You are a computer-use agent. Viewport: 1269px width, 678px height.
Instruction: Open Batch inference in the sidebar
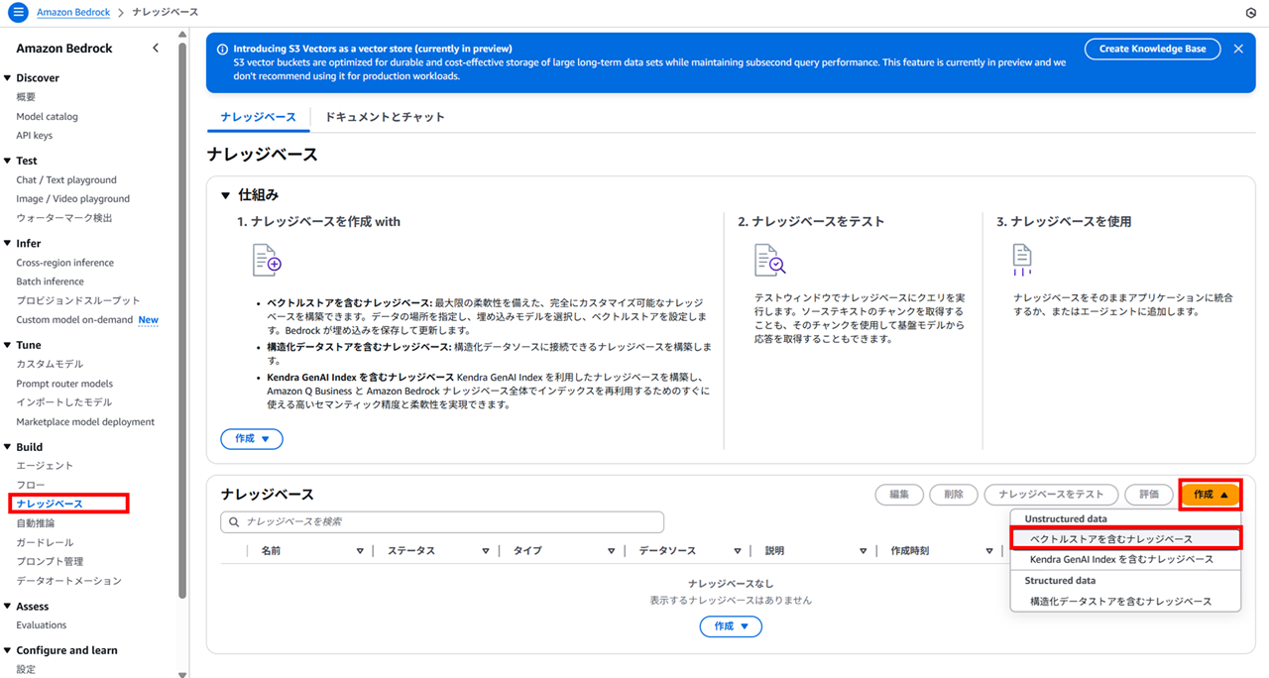[50, 282]
